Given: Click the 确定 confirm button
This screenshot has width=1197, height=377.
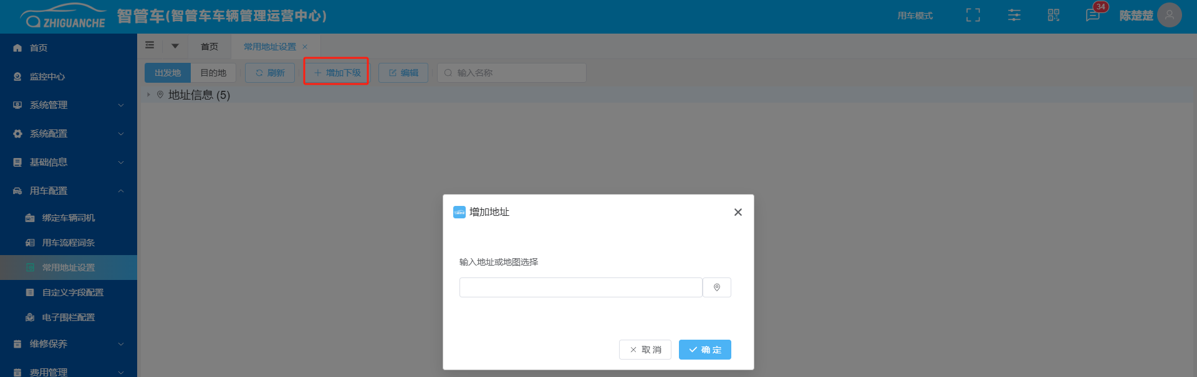Looking at the screenshot, I should coord(704,350).
